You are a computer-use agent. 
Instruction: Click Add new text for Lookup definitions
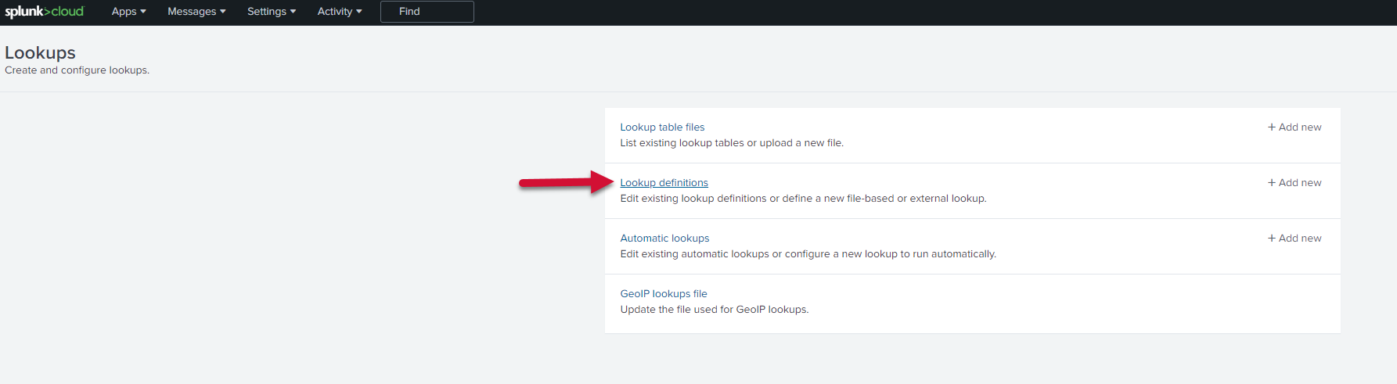click(x=1300, y=183)
